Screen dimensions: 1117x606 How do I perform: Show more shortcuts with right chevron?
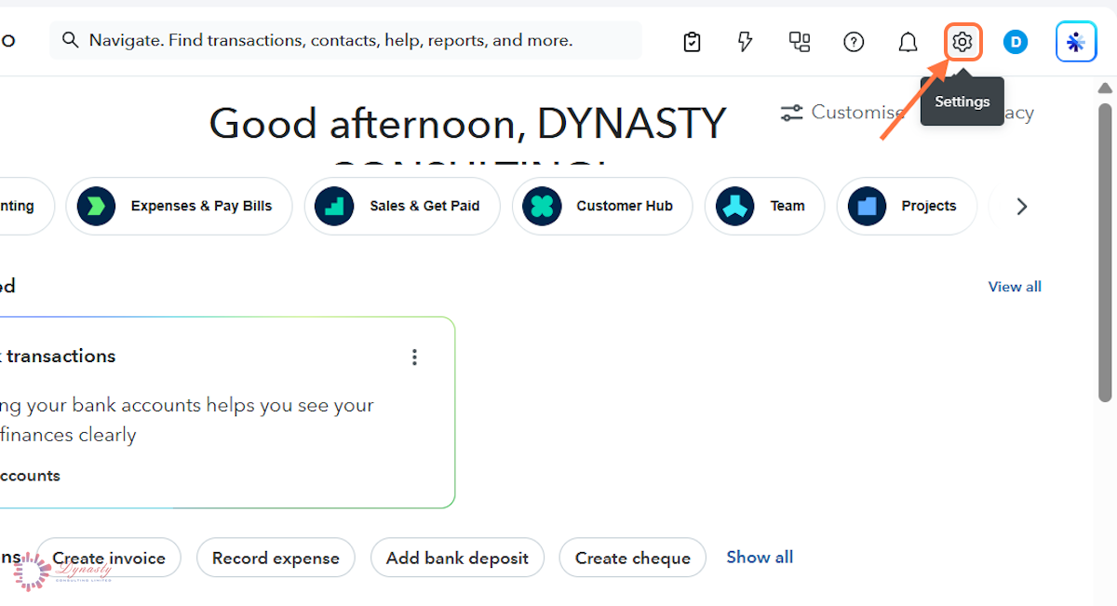(1022, 207)
